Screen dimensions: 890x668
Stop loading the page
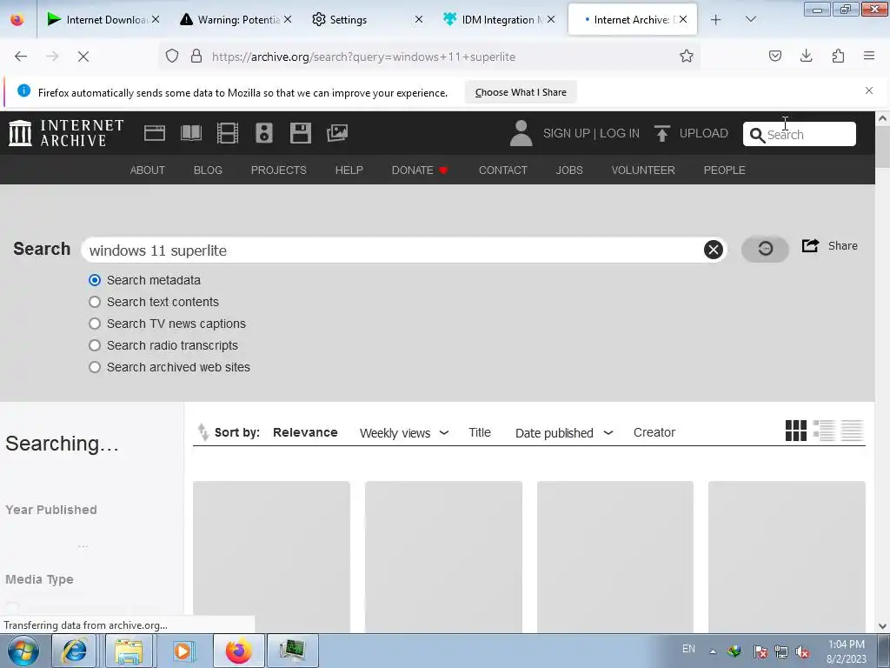[x=83, y=57]
